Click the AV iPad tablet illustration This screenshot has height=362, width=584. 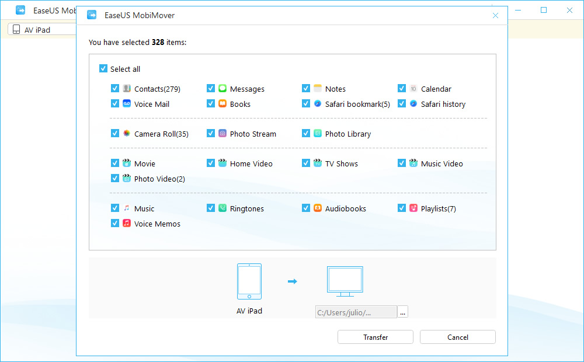(249, 281)
